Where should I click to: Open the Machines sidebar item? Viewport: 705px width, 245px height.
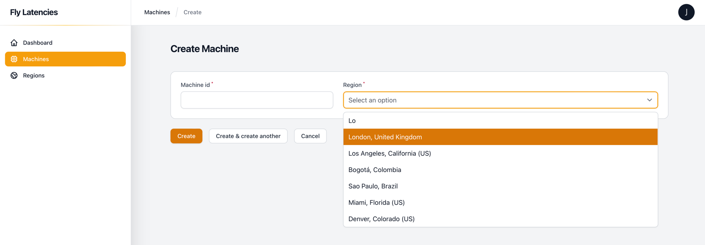coord(36,59)
